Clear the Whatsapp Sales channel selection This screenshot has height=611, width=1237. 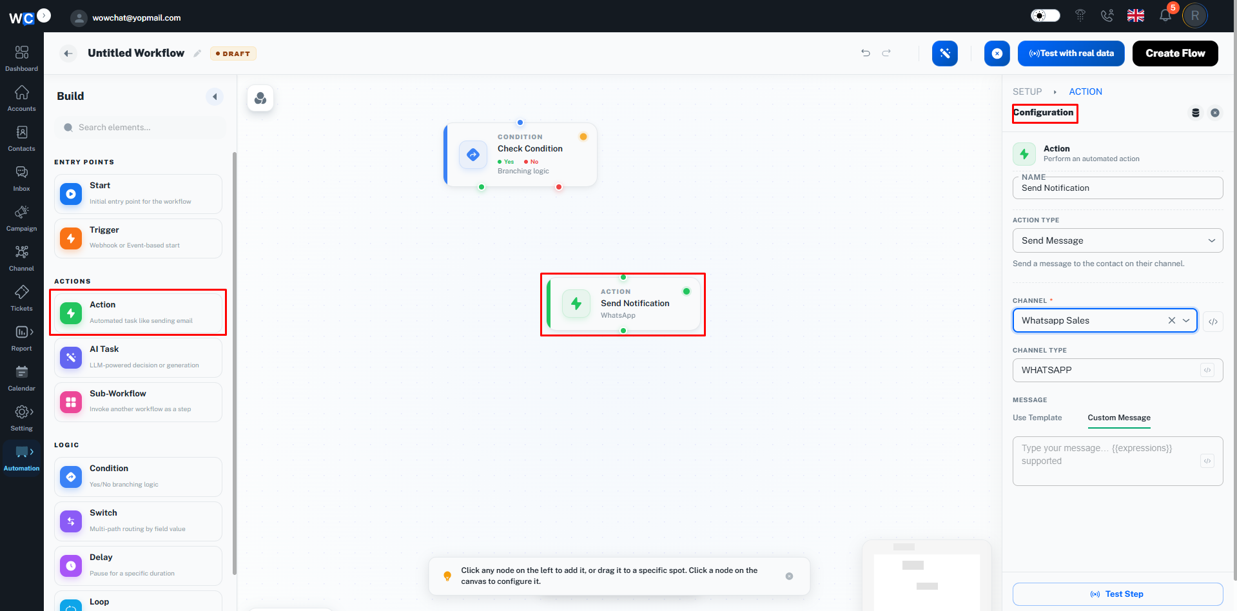click(x=1172, y=320)
